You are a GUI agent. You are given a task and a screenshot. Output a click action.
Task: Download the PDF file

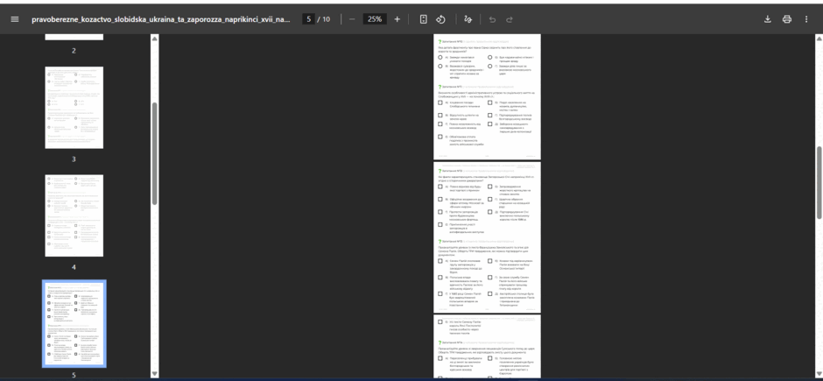pos(767,19)
